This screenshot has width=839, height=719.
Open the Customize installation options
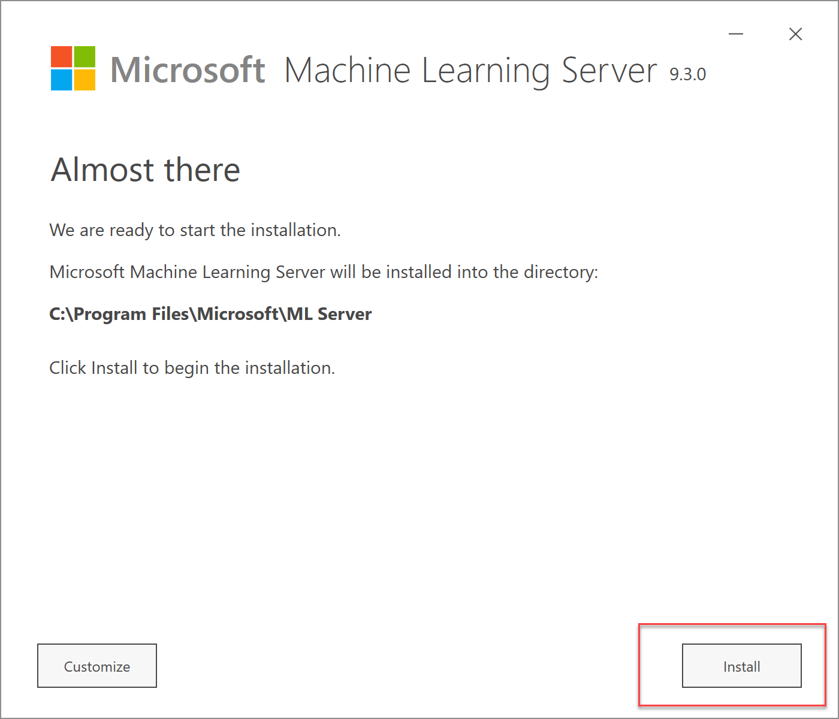click(x=97, y=666)
